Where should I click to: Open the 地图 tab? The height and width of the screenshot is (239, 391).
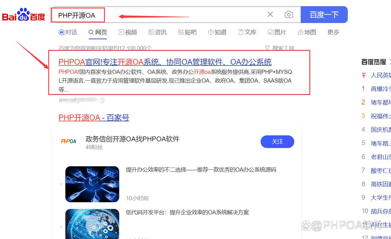coord(307,32)
